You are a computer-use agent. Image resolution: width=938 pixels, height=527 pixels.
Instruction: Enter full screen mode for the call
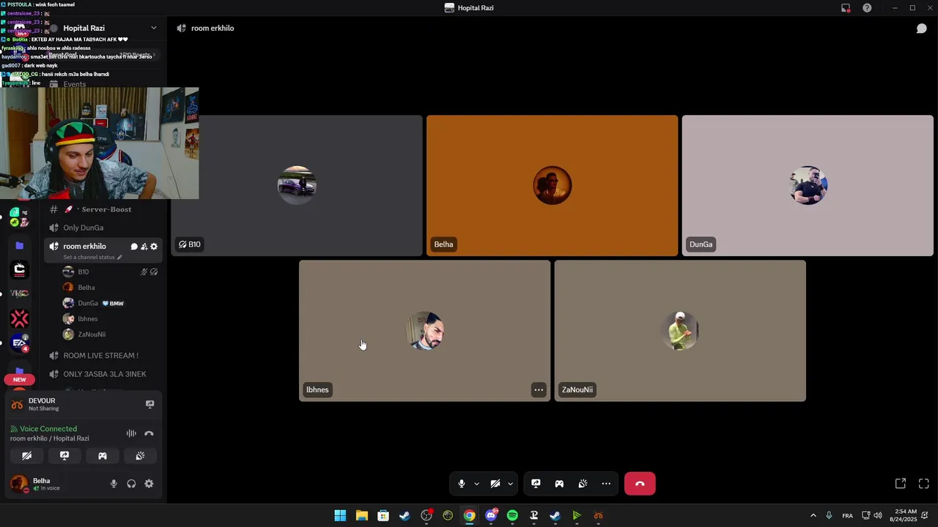923,484
